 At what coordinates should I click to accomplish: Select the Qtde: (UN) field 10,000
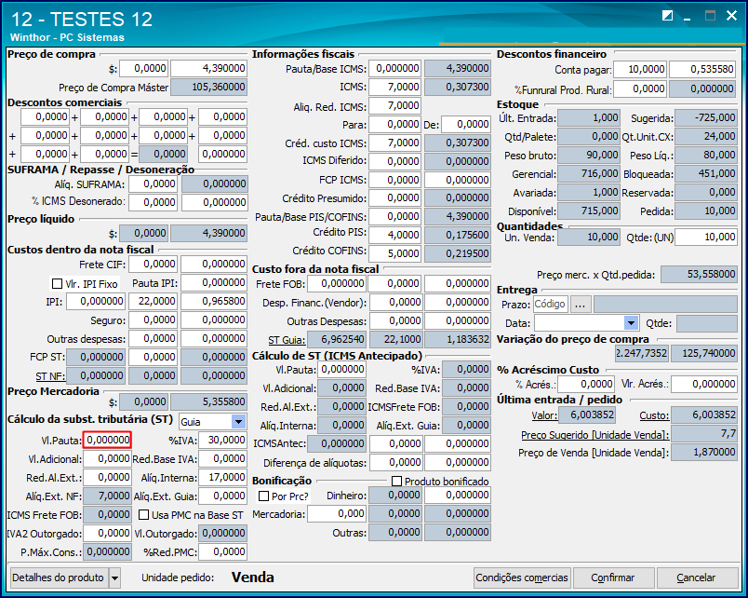[706, 237]
